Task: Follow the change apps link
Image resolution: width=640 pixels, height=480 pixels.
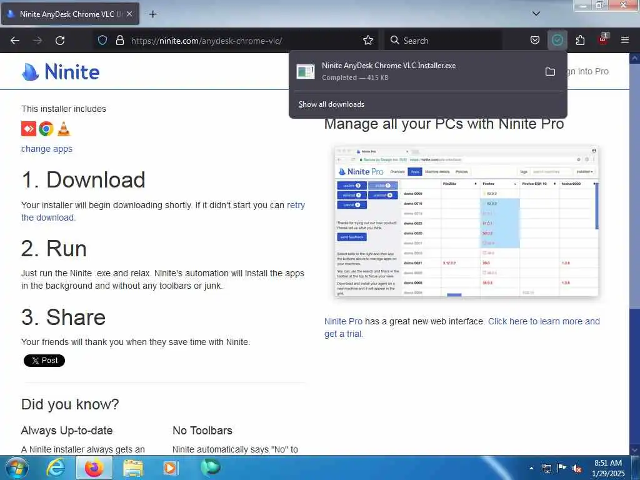Action: [46, 149]
